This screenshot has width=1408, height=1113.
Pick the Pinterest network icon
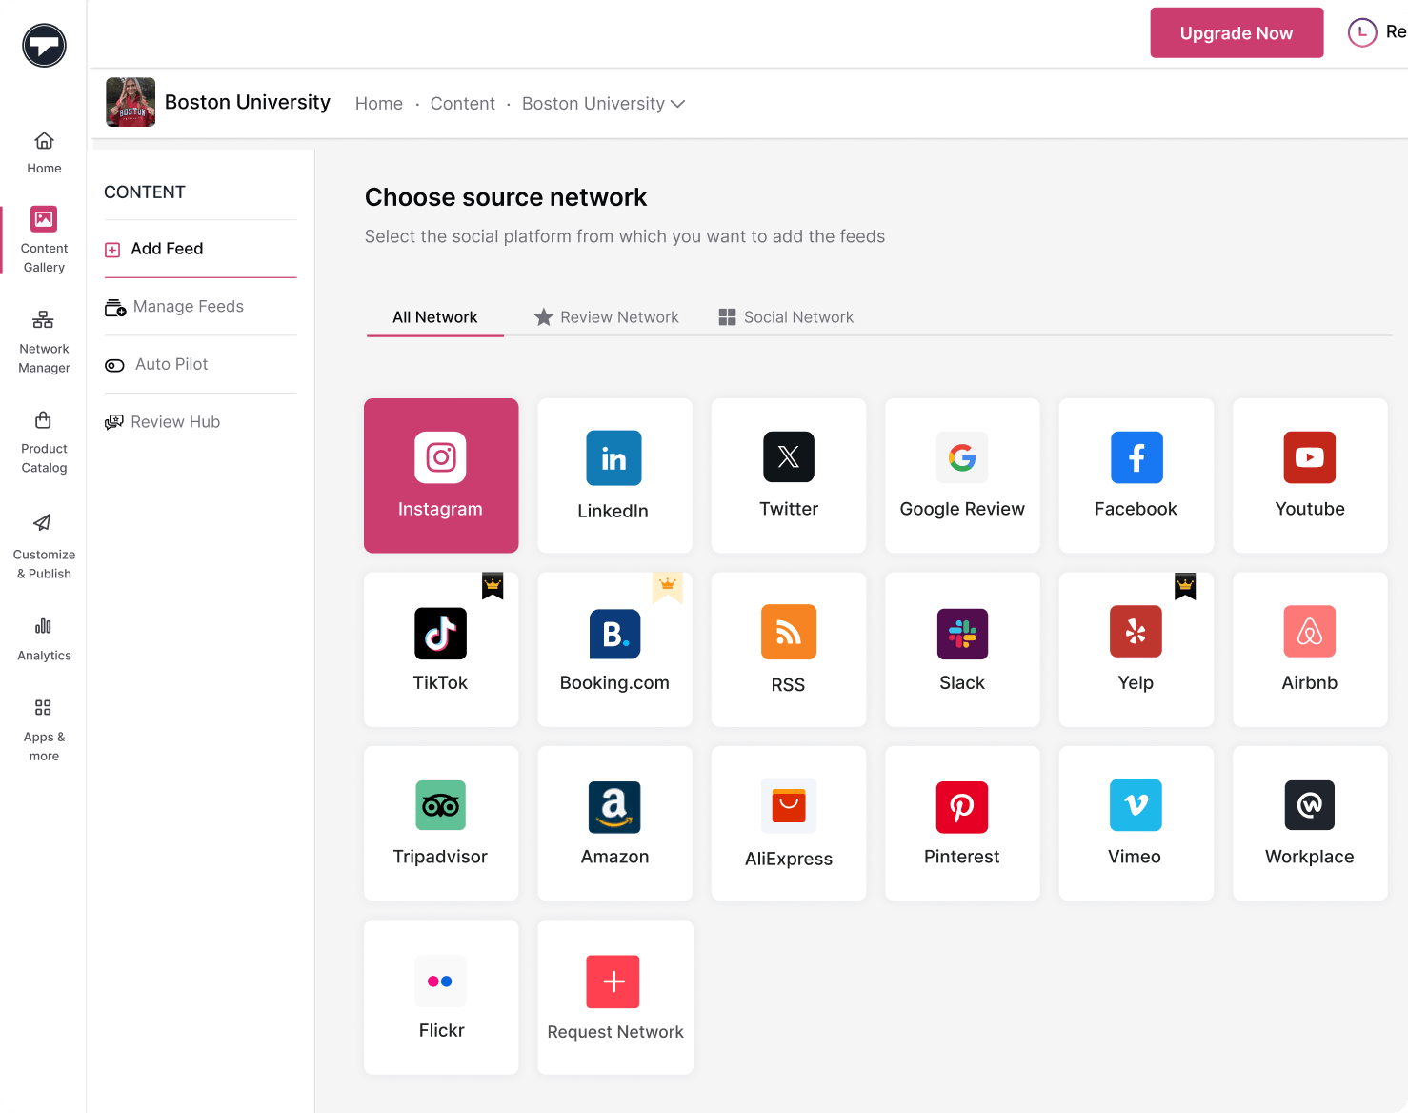click(962, 807)
